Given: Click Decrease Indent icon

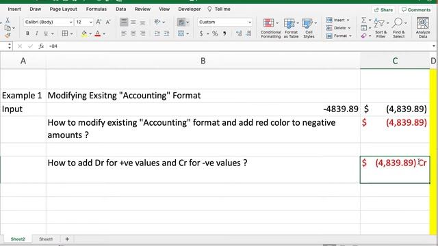Looking at the screenshot, I should [x=157, y=33].
